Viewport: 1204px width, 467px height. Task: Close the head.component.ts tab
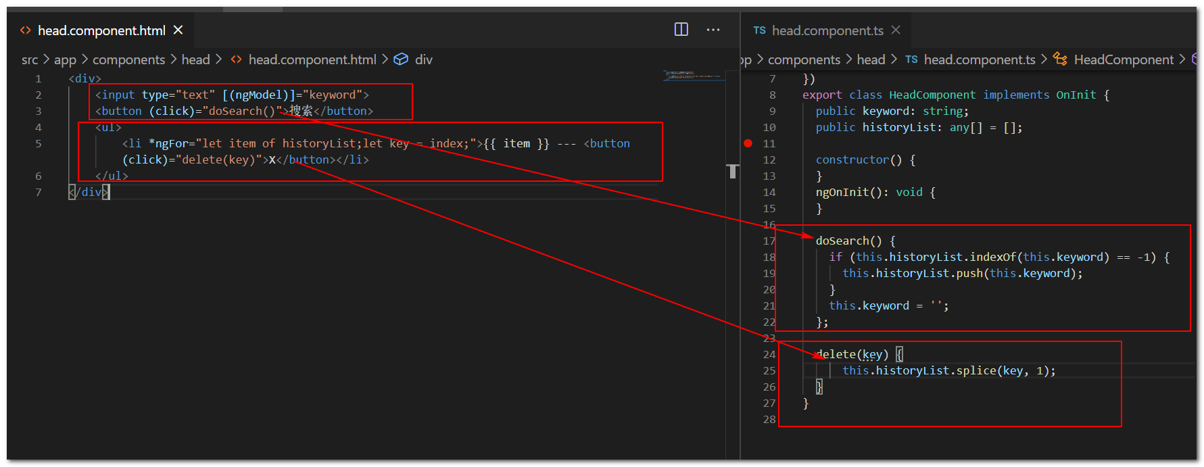coord(896,30)
